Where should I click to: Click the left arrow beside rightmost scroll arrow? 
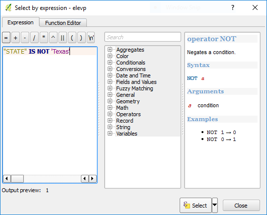[x=85, y=179]
